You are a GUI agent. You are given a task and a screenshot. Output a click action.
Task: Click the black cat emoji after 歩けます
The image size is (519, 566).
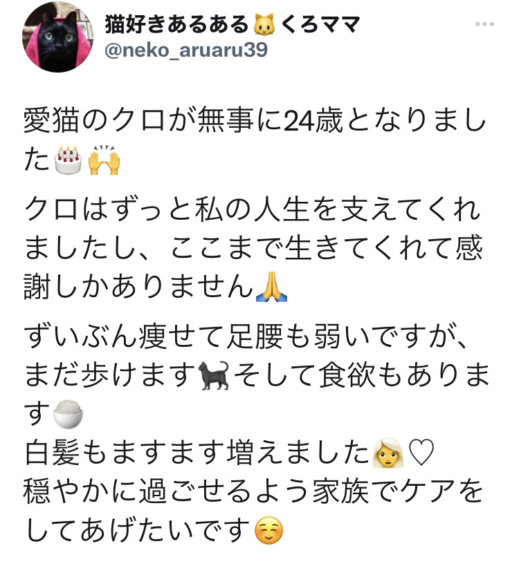[215, 375]
